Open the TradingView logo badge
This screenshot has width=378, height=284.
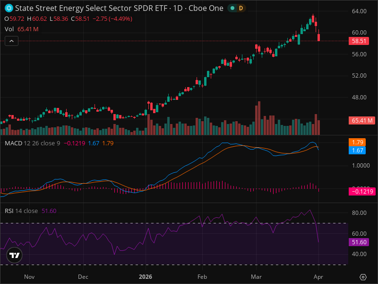click(15, 255)
